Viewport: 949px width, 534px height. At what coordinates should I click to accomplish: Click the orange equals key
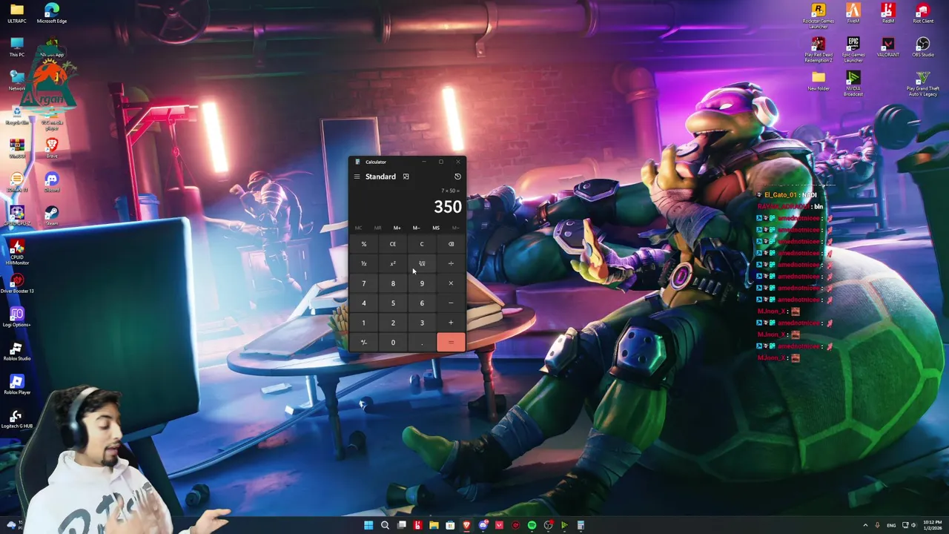pyautogui.click(x=451, y=342)
